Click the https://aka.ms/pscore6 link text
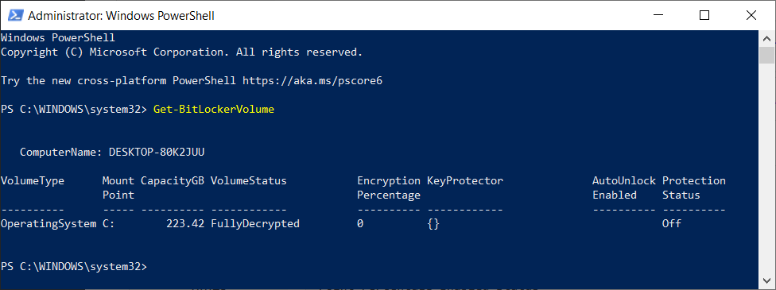 [x=312, y=81]
